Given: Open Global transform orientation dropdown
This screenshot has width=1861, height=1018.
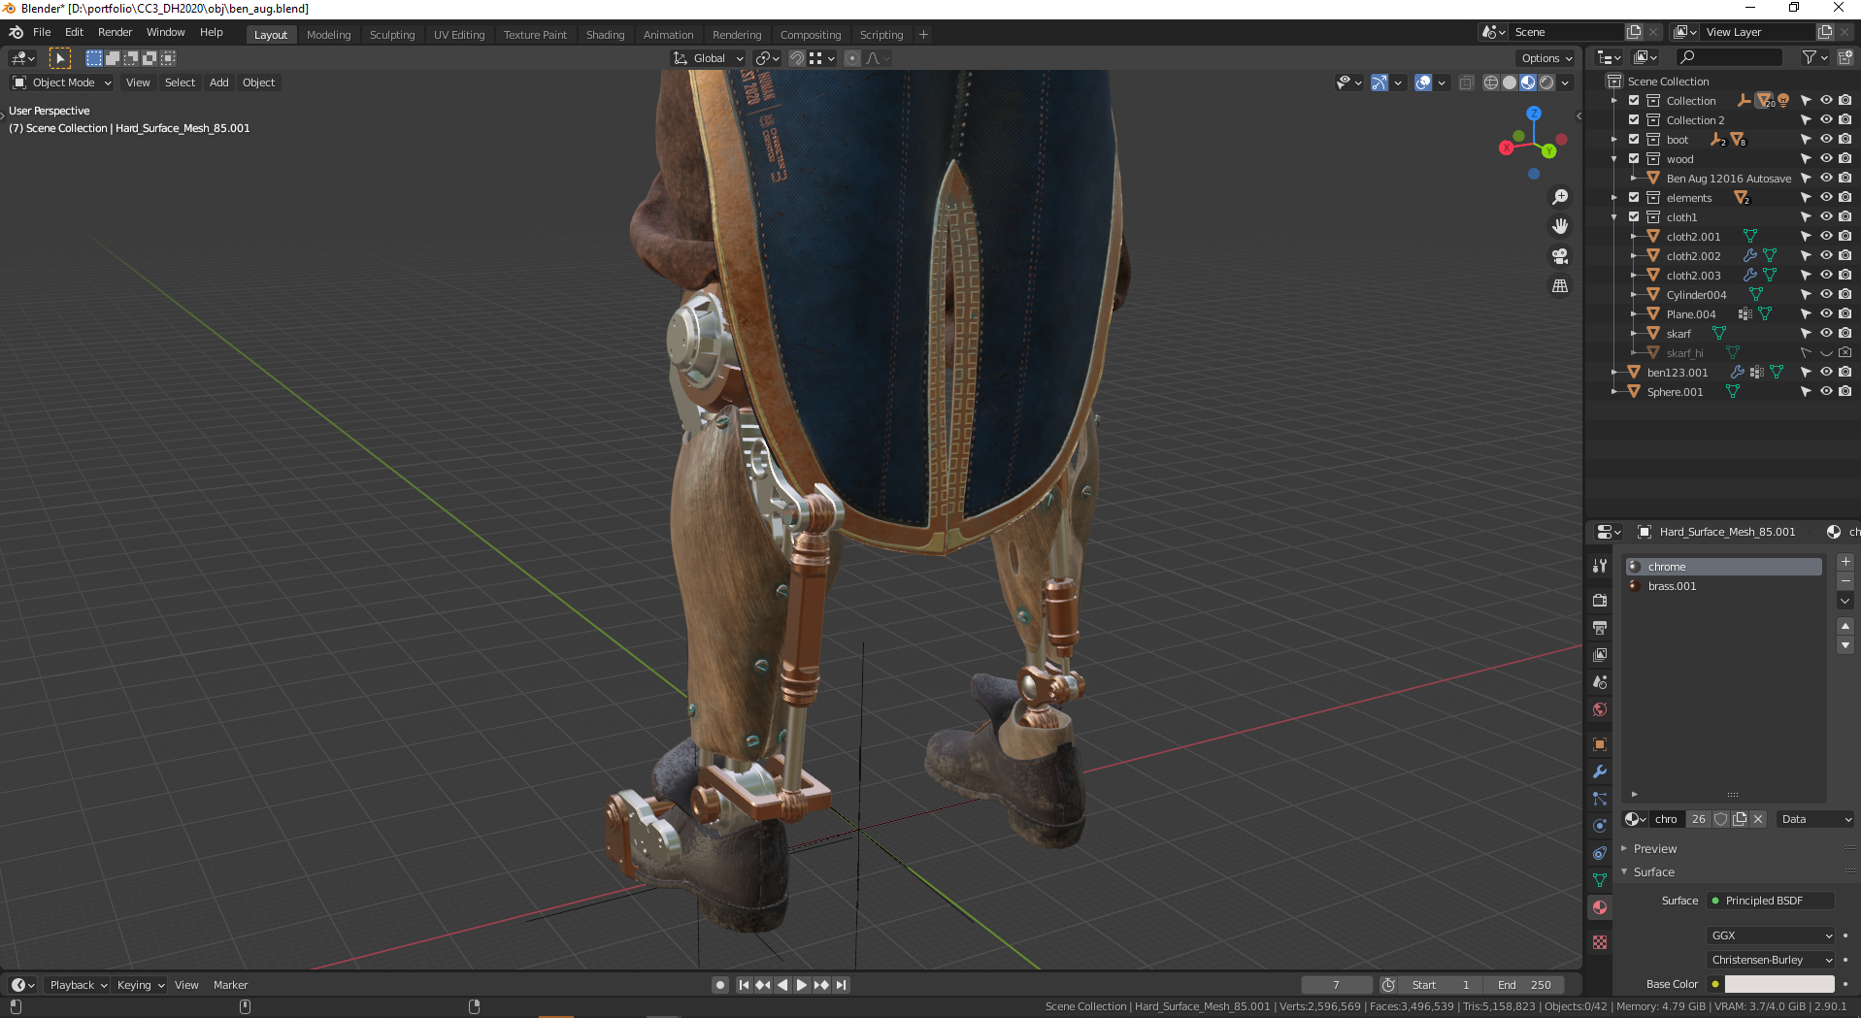Looking at the screenshot, I should 709,58.
